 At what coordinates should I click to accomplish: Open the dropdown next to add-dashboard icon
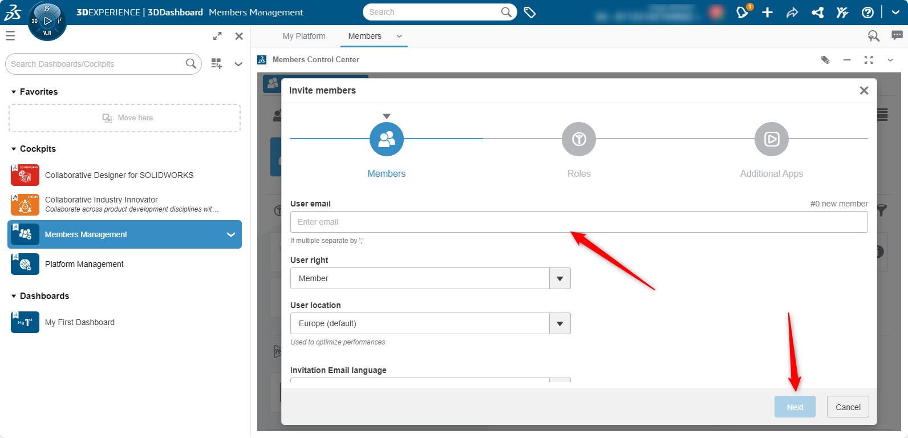coord(238,64)
